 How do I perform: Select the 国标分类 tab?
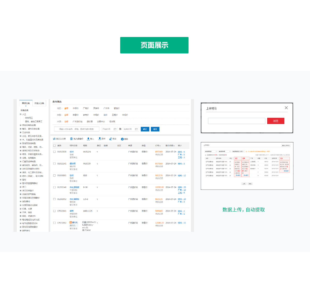[x=26, y=103]
